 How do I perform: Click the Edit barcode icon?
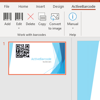click(19, 17)
